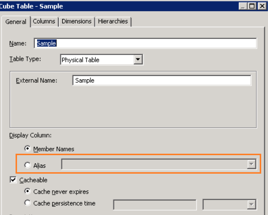The height and width of the screenshot is (215, 268).
Task: Open the Alias dropdown arrow
Action: pos(251,164)
